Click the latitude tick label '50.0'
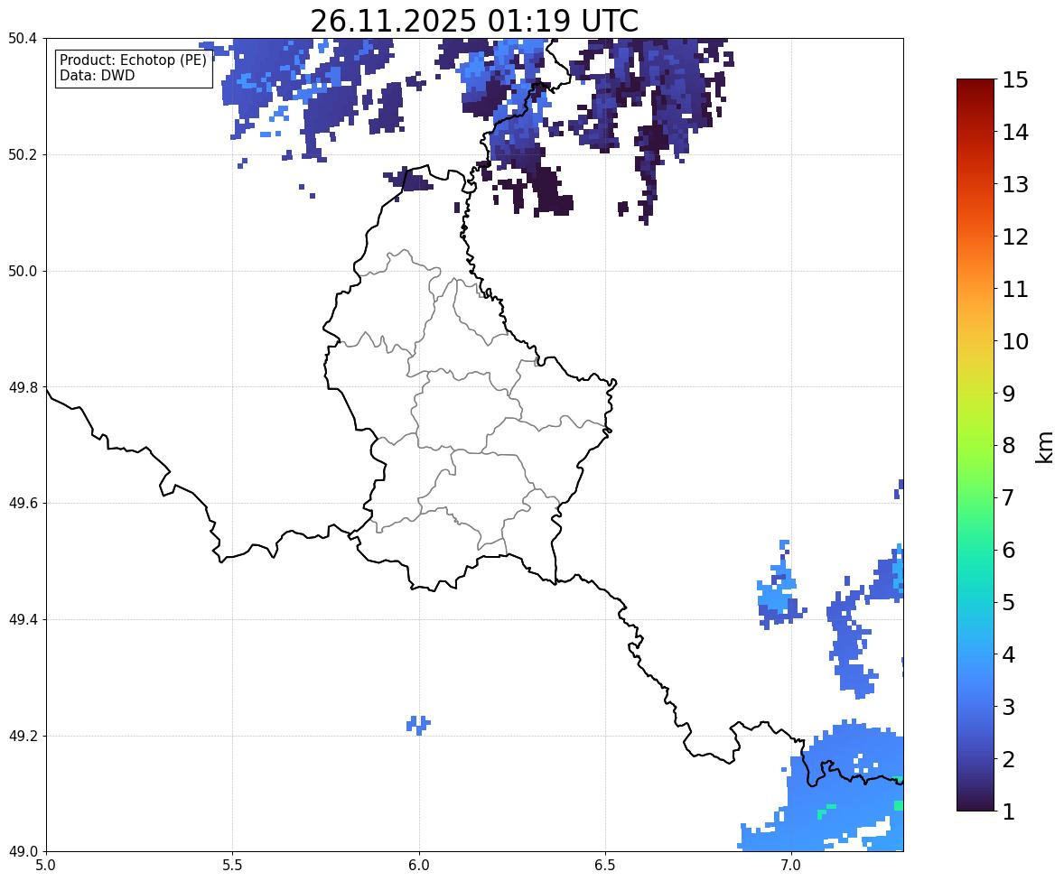 pyautogui.click(x=23, y=272)
